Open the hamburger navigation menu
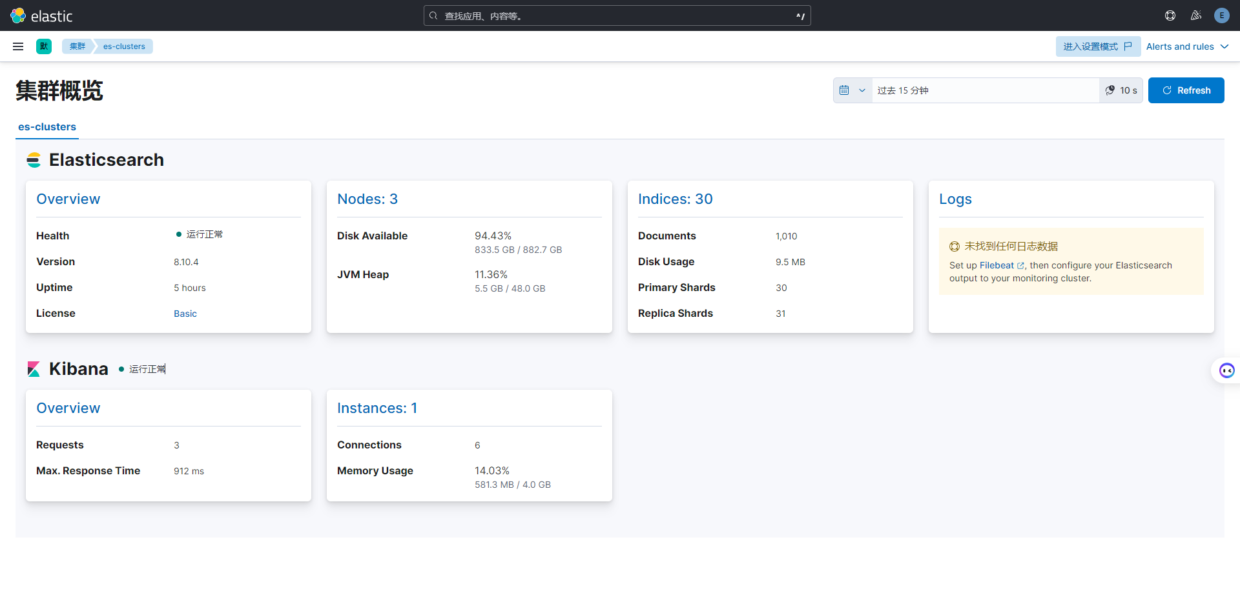Viewport: 1240px width, 593px height. [x=18, y=46]
